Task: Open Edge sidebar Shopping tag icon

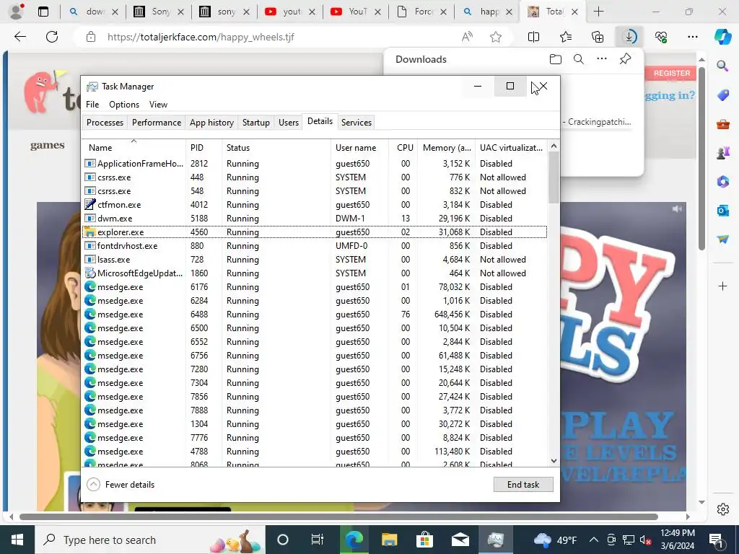Action: pyautogui.click(x=722, y=95)
